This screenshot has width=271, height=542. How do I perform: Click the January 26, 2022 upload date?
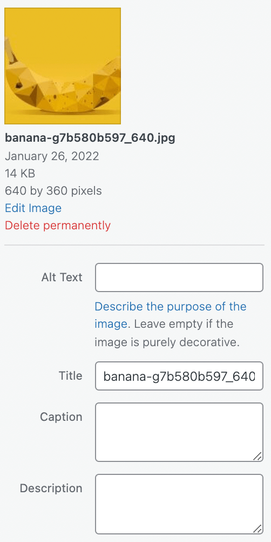52,156
